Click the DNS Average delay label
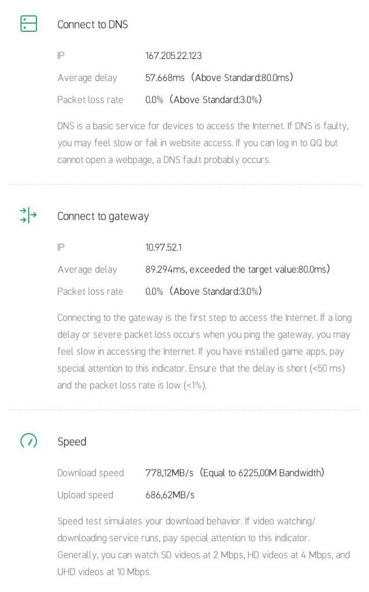This screenshot has width=369, height=592. click(x=87, y=77)
